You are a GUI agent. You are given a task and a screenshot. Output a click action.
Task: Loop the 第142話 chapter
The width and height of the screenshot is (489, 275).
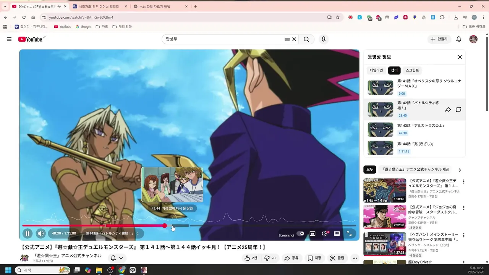tap(458, 110)
